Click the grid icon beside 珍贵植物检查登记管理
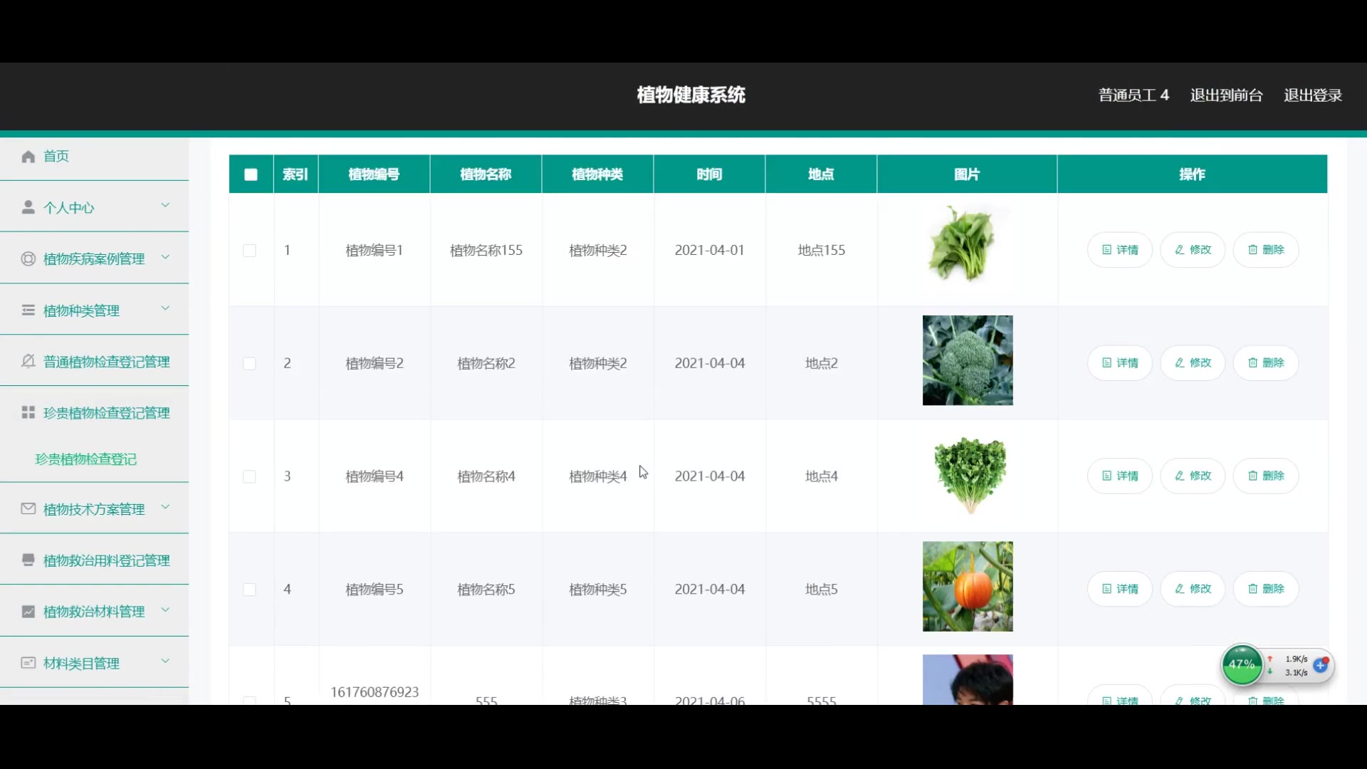 point(28,413)
